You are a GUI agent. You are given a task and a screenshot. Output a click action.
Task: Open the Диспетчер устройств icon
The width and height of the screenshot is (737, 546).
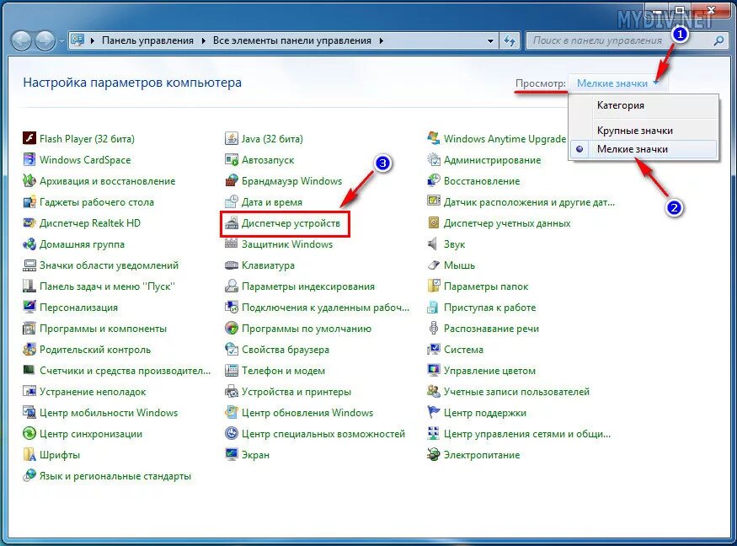click(x=232, y=223)
